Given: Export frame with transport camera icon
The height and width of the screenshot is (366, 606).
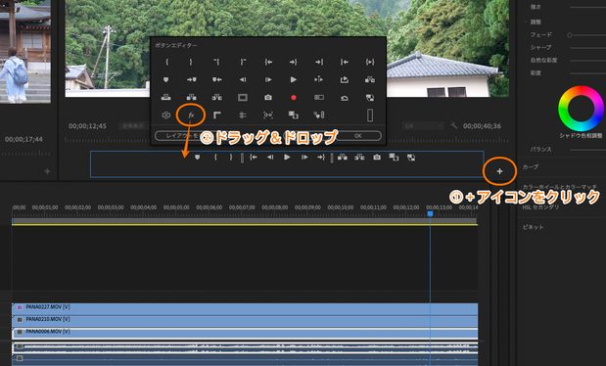Looking at the screenshot, I should (x=377, y=158).
